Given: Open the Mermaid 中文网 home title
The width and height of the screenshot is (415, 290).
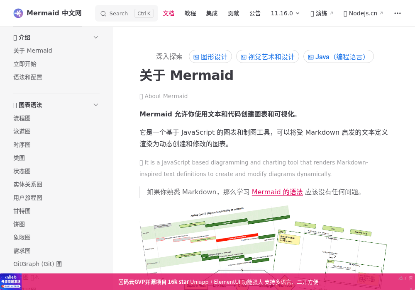Looking at the screenshot, I should pos(54,13).
